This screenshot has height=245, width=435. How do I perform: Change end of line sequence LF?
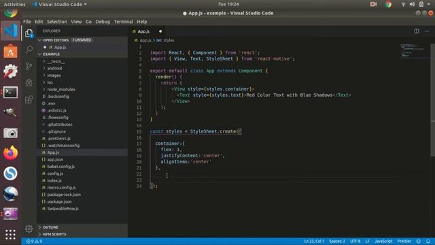click(x=367, y=241)
